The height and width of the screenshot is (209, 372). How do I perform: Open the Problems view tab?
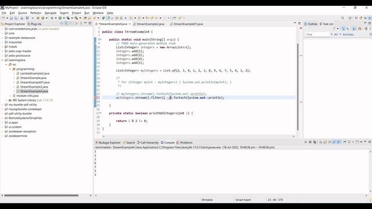coord(184,143)
